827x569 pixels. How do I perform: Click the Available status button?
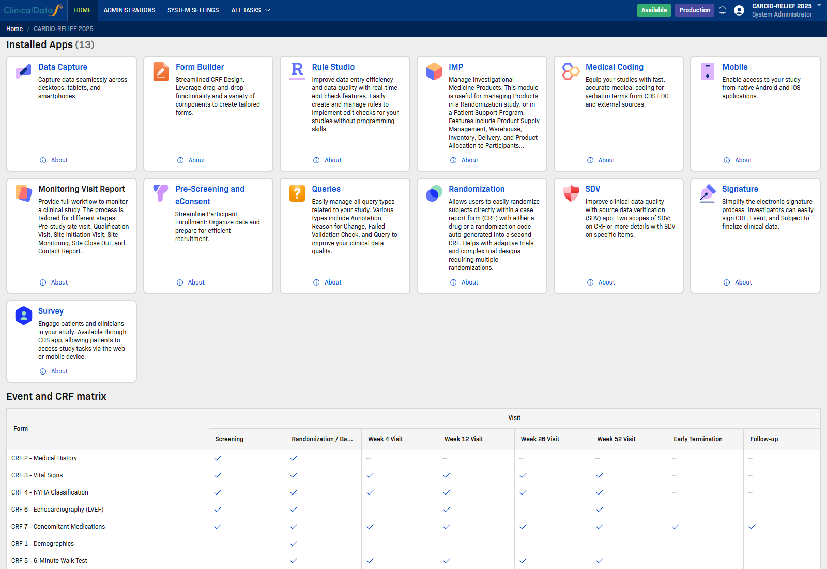click(654, 10)
